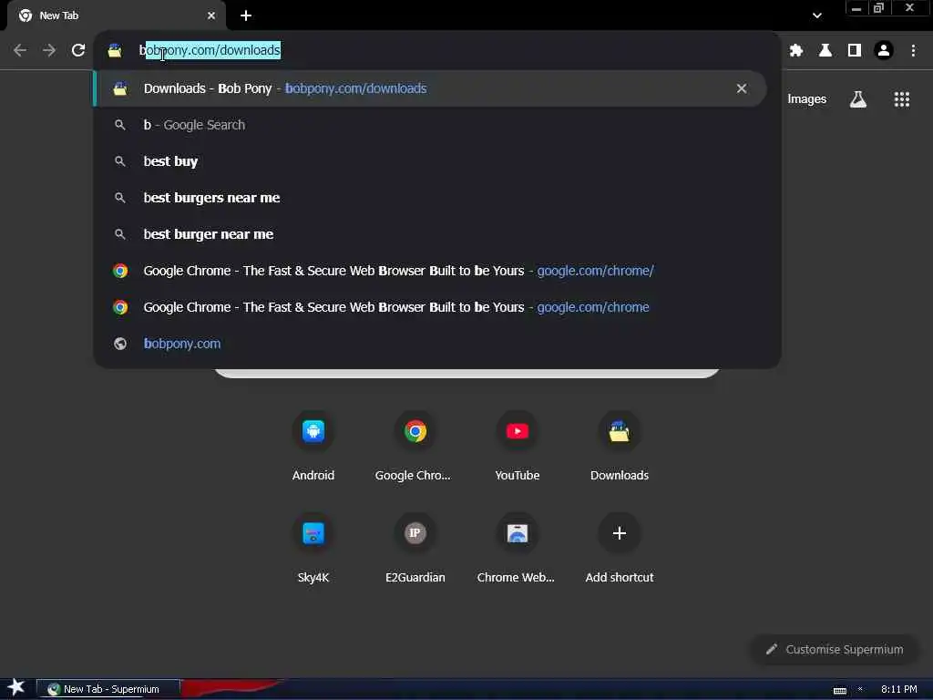Click the 8:11 PM clock
The height and width of the screenshot is (700, 933).
[899, 689]
